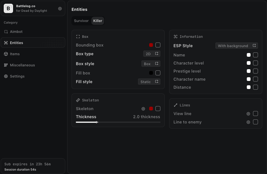Click the gear icon beside Battlelog.co header

tap(60, 8)
